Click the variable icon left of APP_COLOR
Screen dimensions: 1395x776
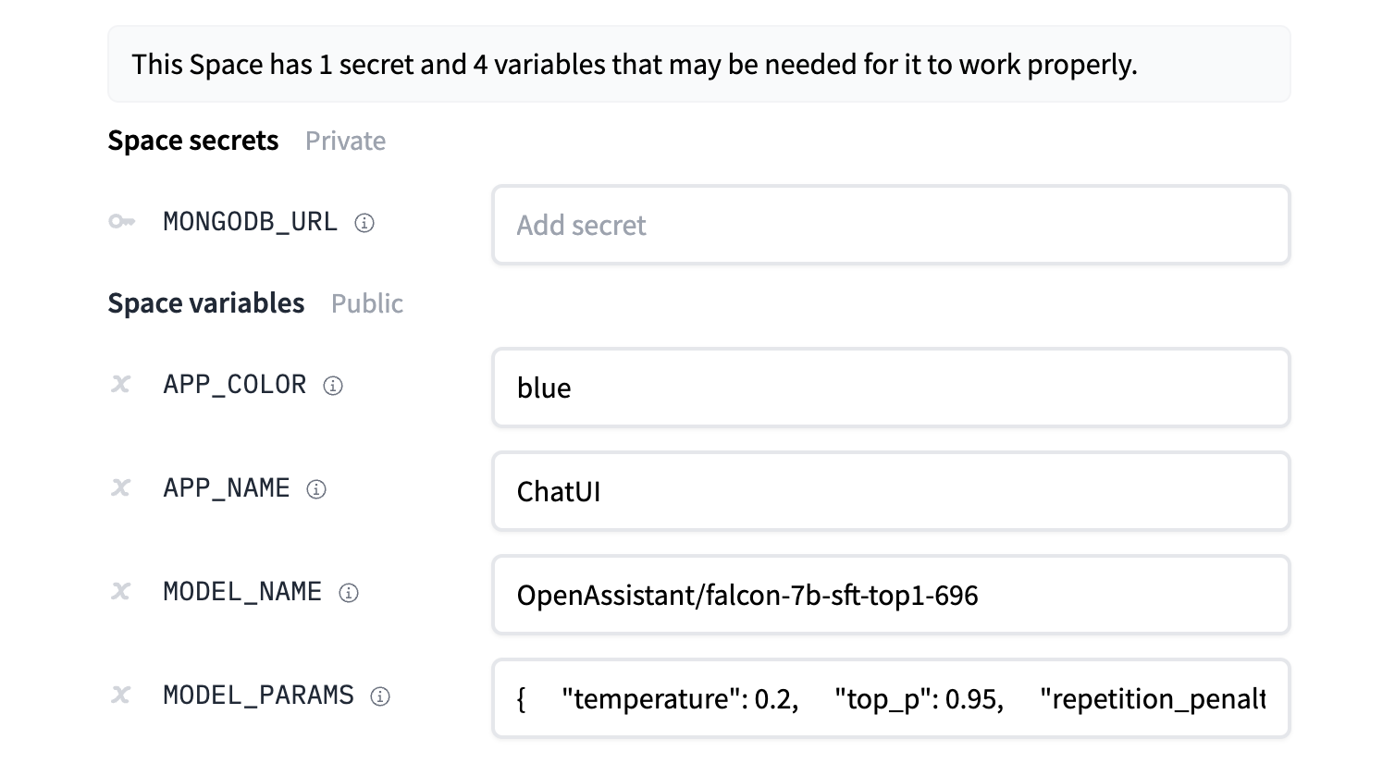coord(121,385)
